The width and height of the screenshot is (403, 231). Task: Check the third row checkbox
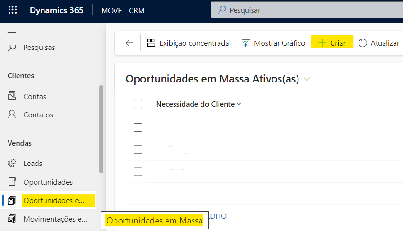tap(138, 172)
